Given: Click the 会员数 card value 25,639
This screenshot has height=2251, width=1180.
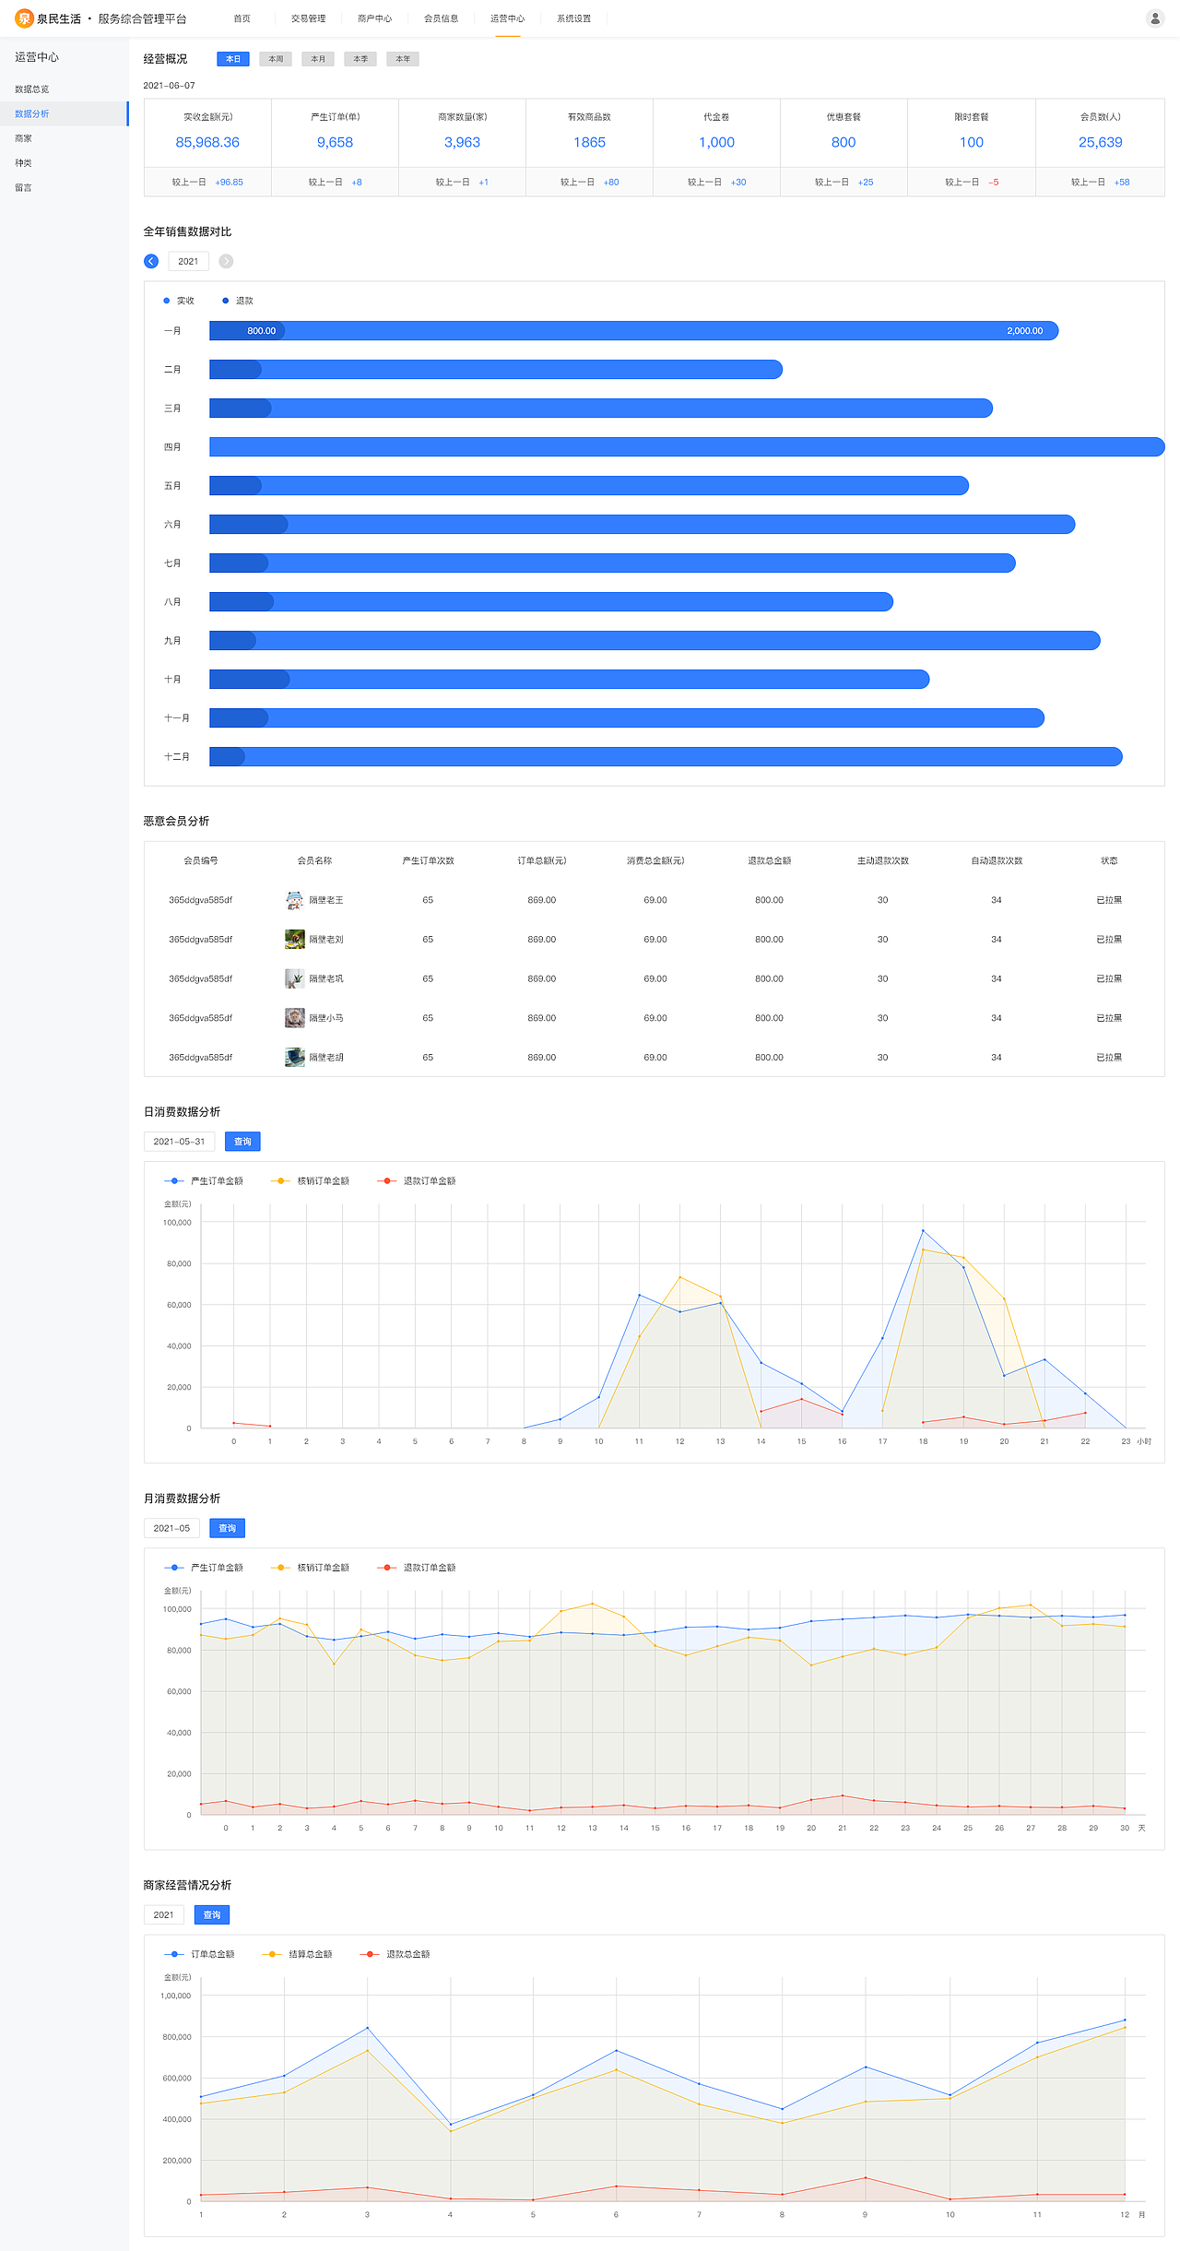Looking at the screenshot, I should tap(1100, 142).
